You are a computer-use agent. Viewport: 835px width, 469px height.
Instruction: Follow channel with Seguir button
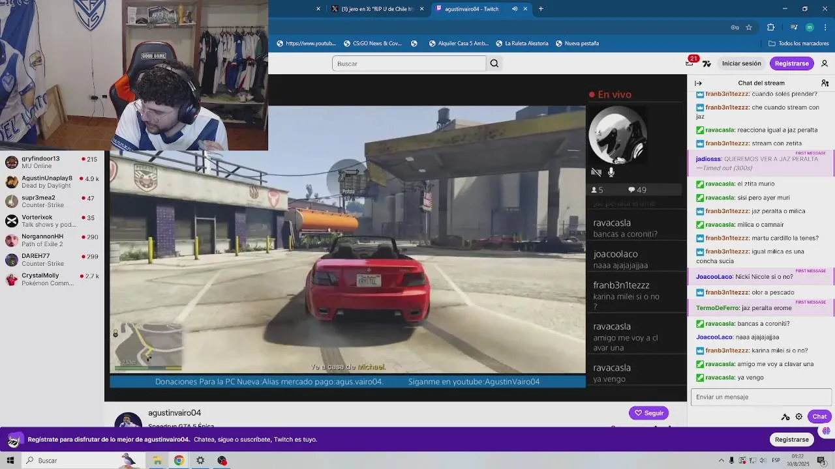[x=649, y=413]
